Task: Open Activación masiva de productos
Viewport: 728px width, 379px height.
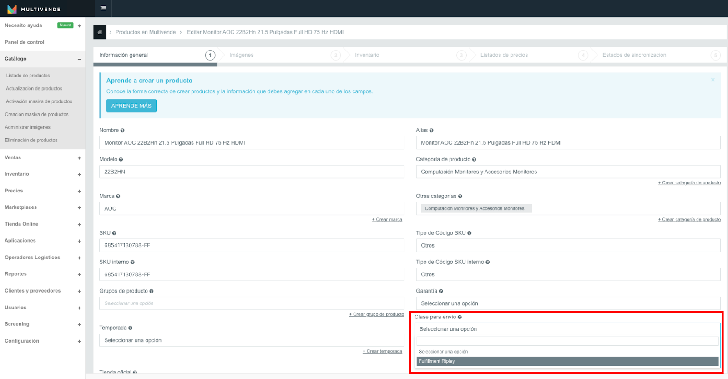Action: click(39, 101)
